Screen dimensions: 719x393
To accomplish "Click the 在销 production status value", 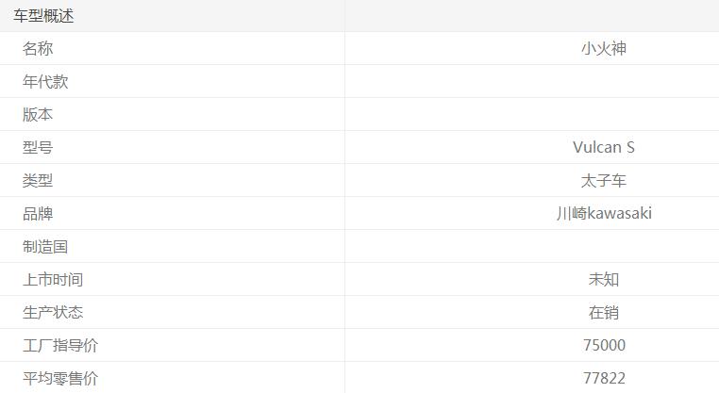I will (604, 313).
